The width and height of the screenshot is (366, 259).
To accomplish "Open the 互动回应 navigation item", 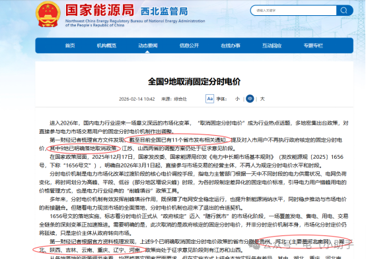I will 272,45.
